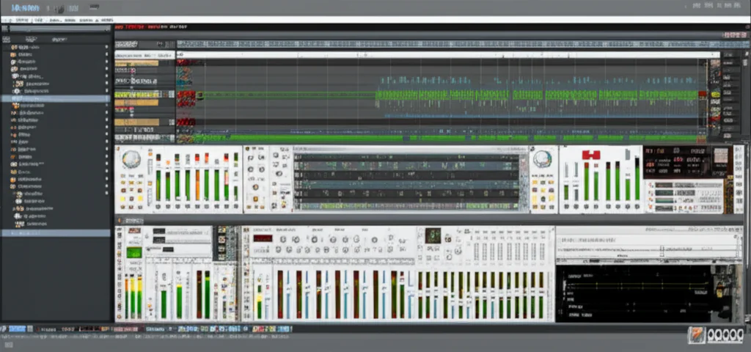Click the orange icon on the lower rack header
Viewport: 751px width, 352px height.
point(120,221)
